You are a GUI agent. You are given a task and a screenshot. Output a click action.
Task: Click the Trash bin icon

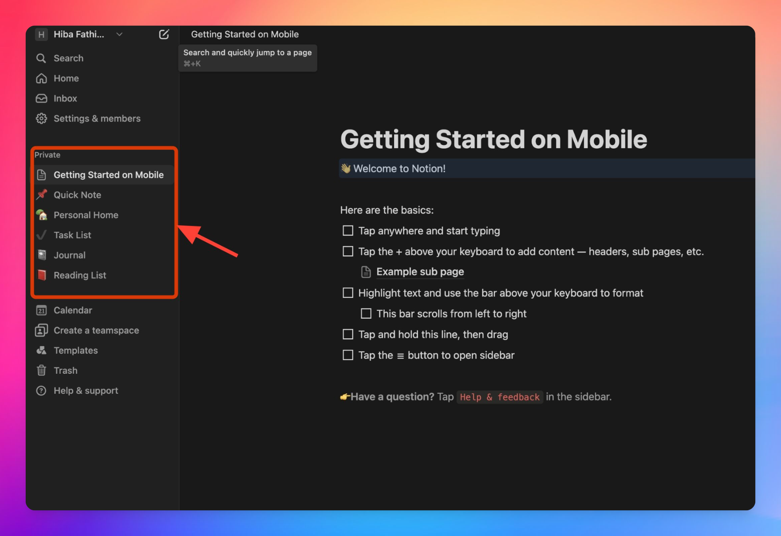point(41,370)
